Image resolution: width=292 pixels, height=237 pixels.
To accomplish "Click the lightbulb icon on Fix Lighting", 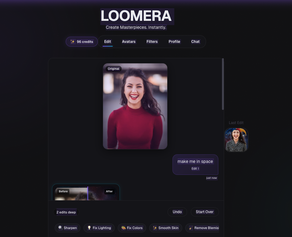I will tap(89, 228).
